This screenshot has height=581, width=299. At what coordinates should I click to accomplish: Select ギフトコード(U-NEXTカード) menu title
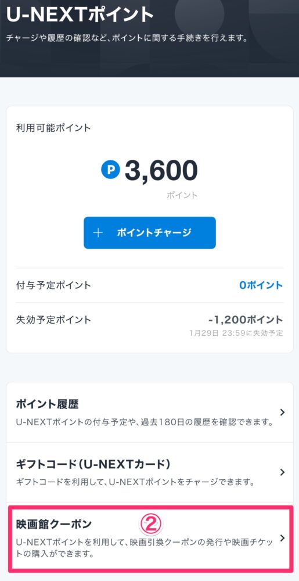(93, 464)
